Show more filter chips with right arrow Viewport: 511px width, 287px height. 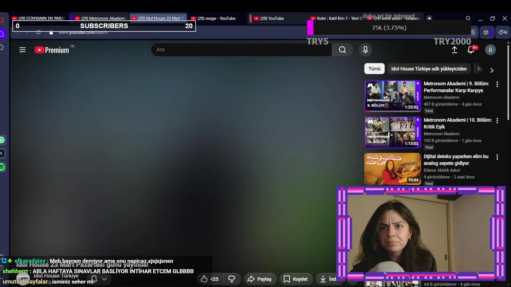click(492, 70)
